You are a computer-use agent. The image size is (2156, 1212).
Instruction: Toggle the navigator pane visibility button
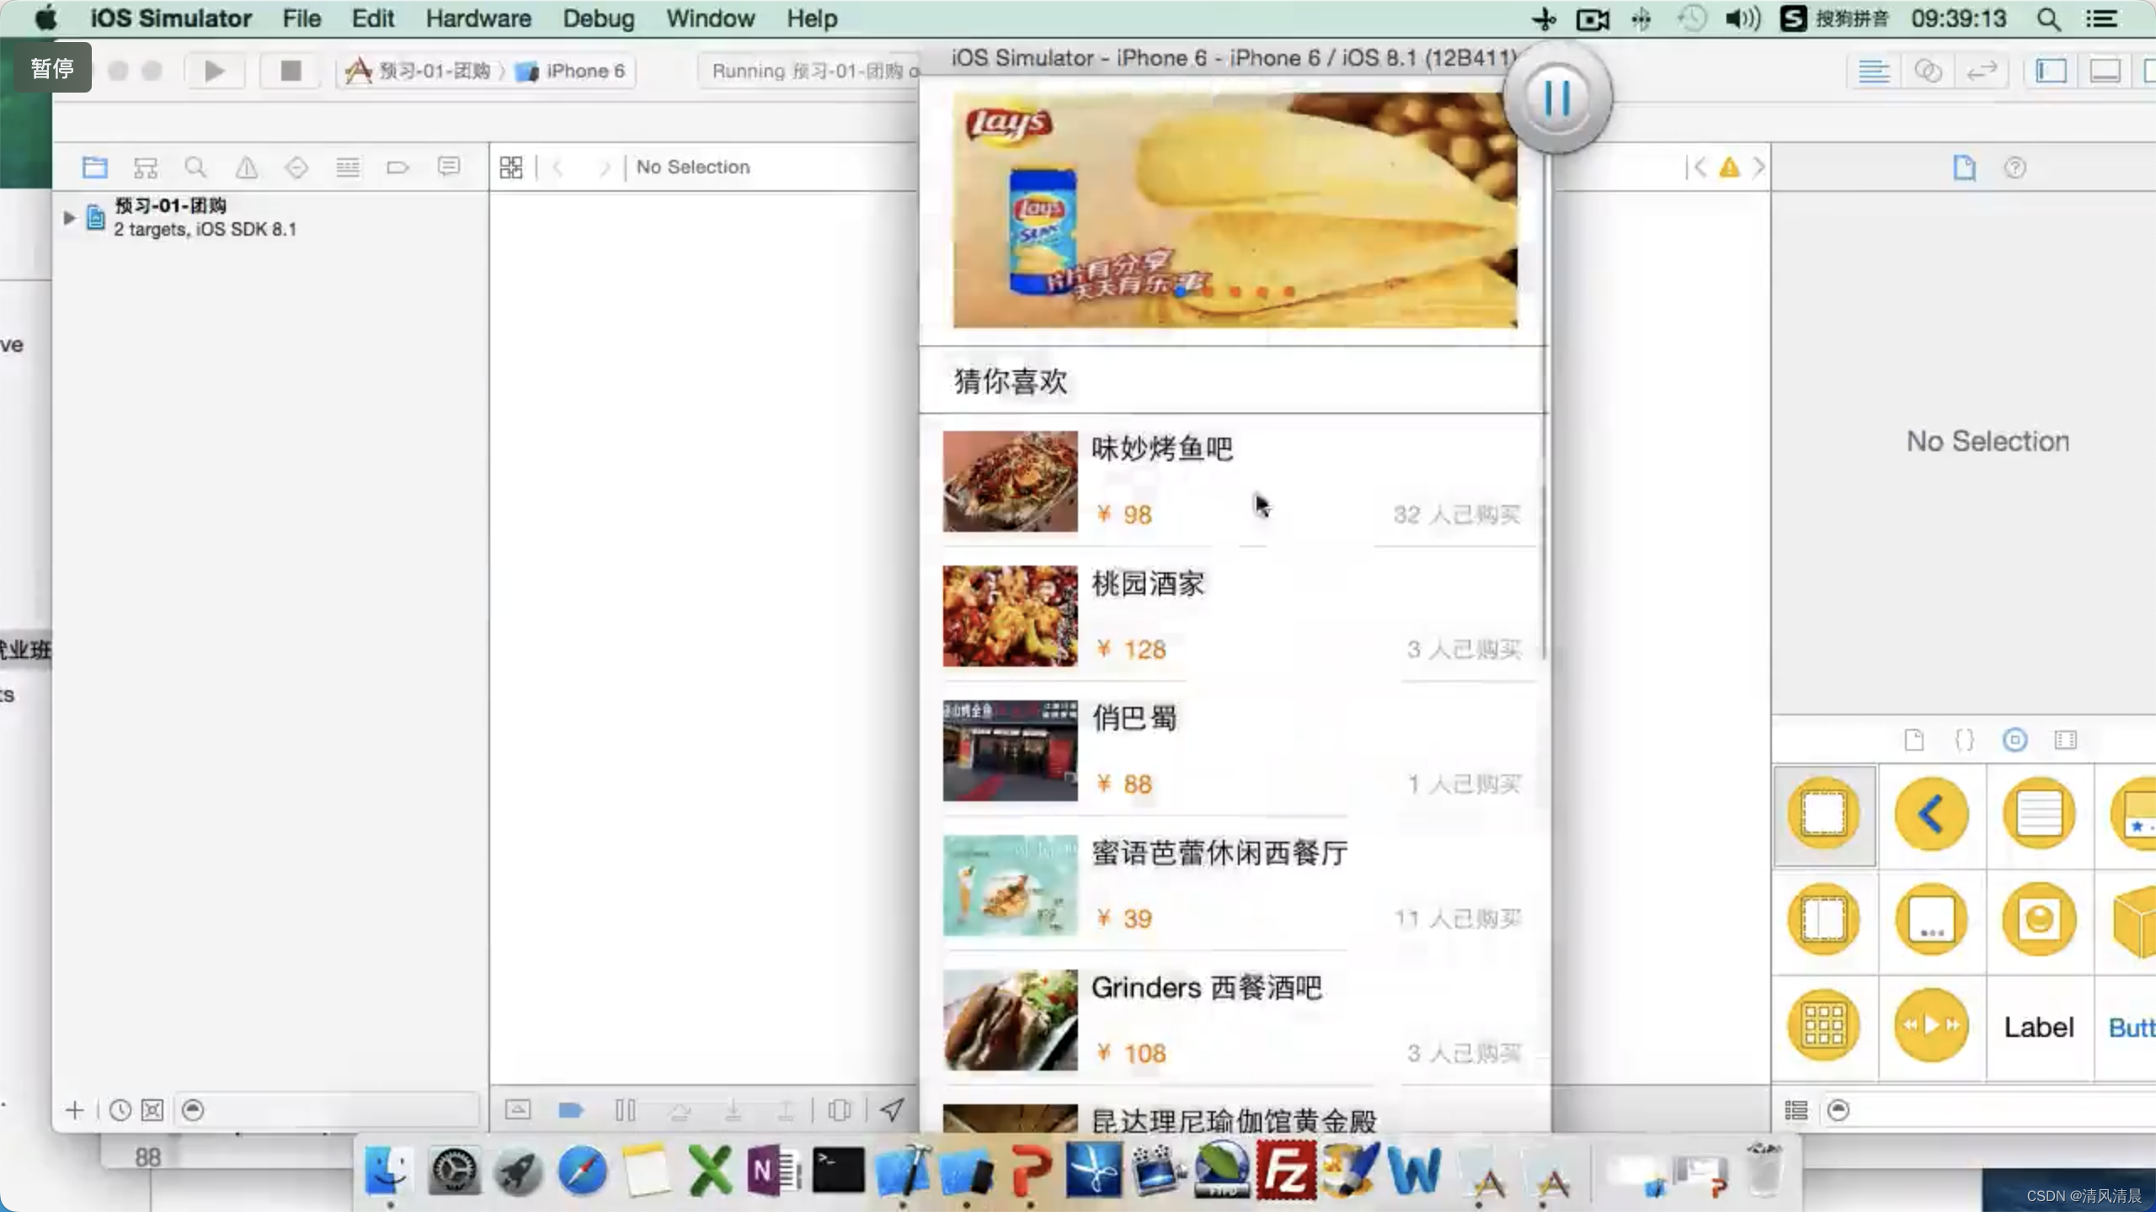coord(2051,71)
